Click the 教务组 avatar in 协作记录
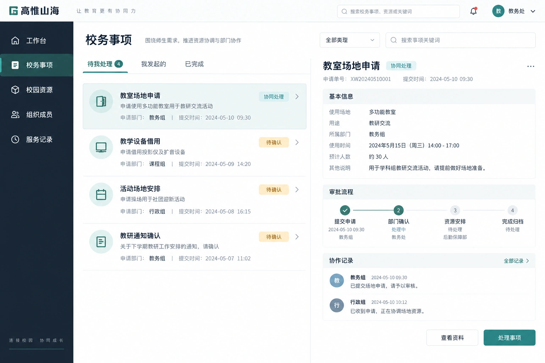The width and height of the screenshot is (545, 363). (x=337, y=280)
